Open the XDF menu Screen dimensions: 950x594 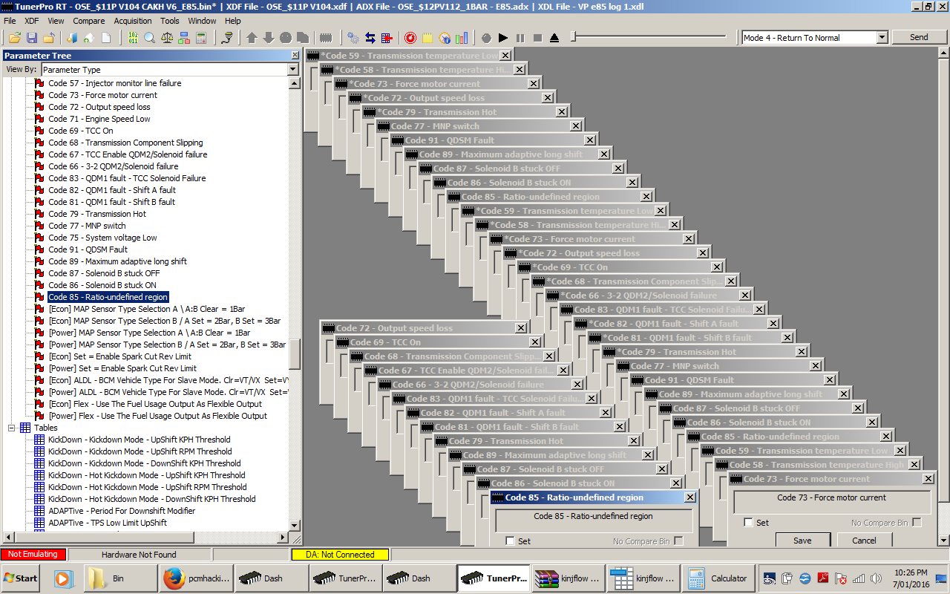click(x=32, y=21)
